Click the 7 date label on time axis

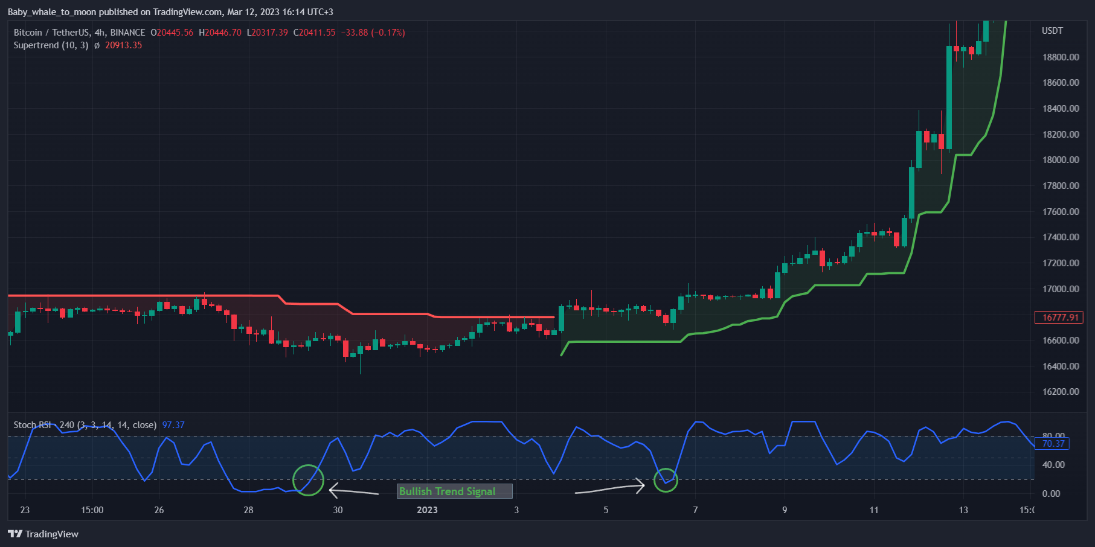point(695,510)
